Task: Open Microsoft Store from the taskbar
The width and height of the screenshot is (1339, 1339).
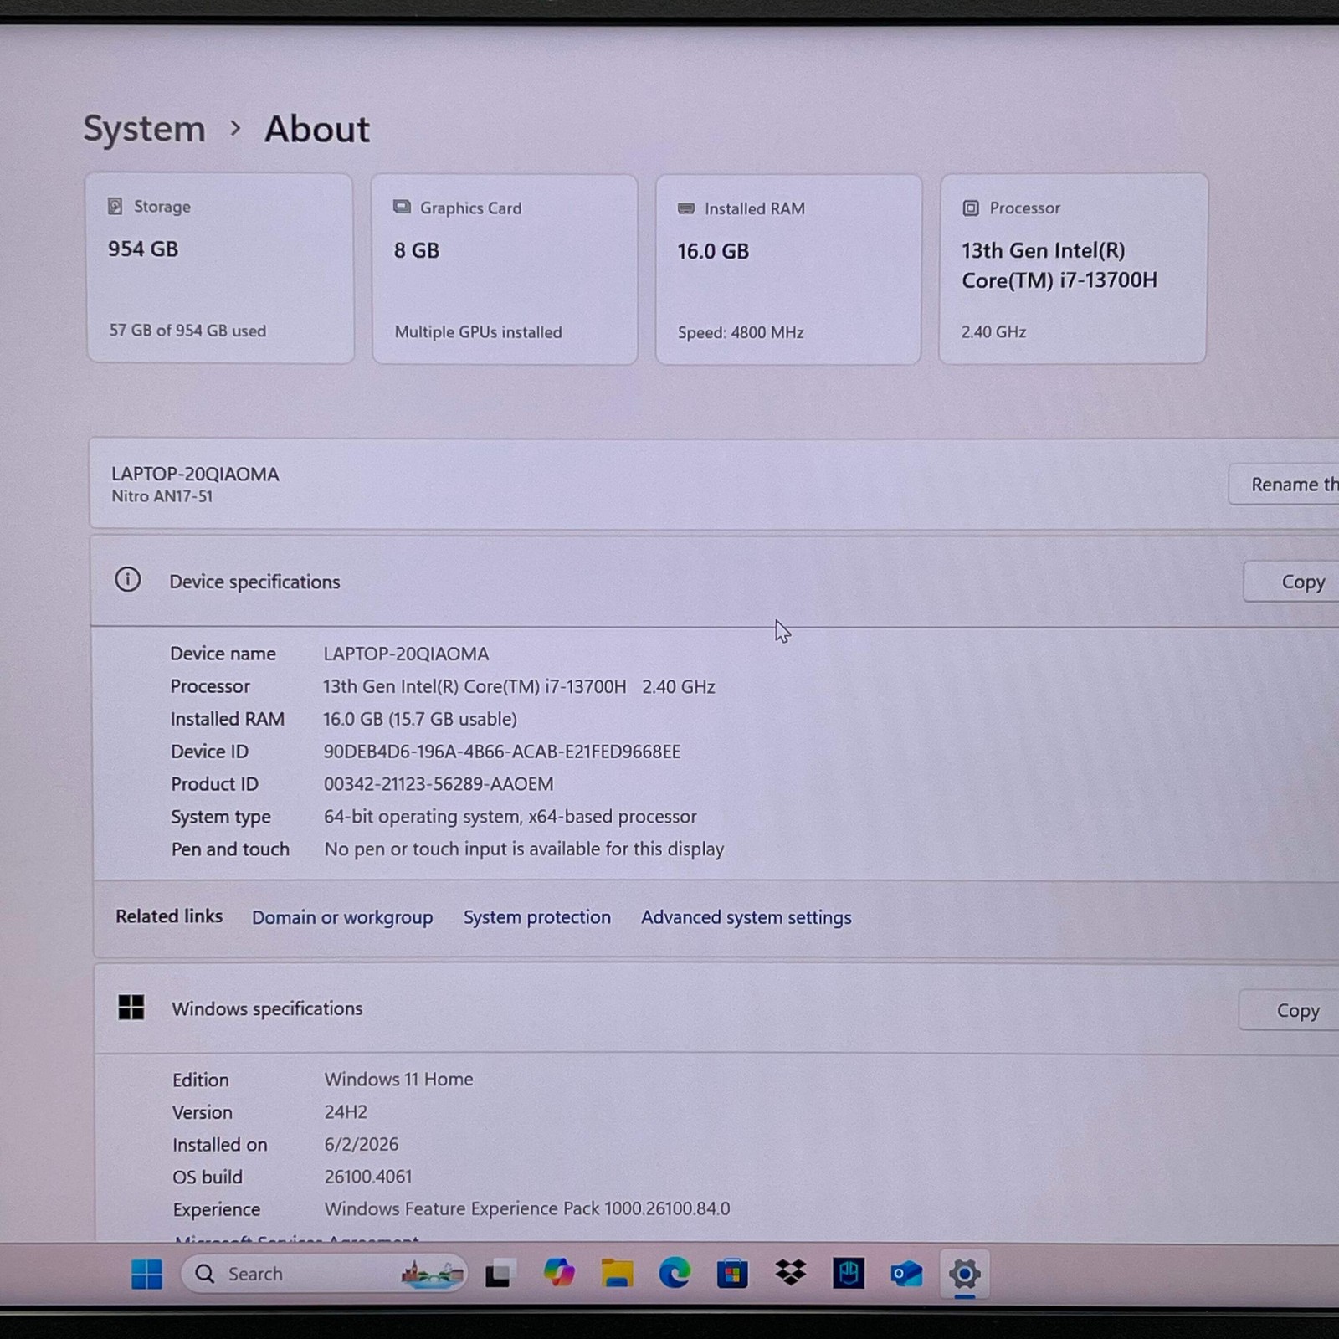Action: coord(732,1274)
